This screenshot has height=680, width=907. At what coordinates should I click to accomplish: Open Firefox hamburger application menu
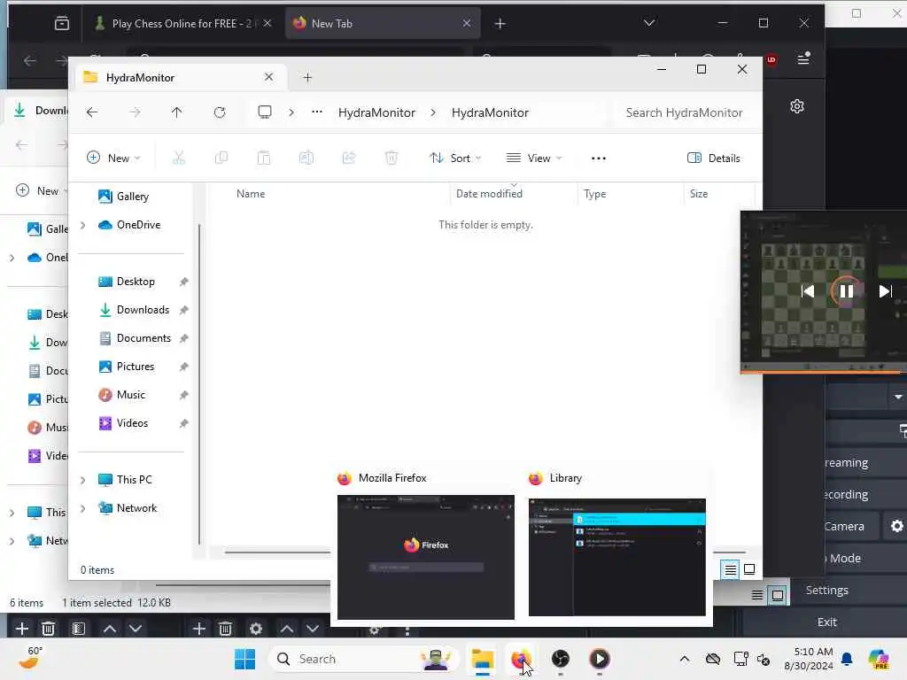(803, 59)
